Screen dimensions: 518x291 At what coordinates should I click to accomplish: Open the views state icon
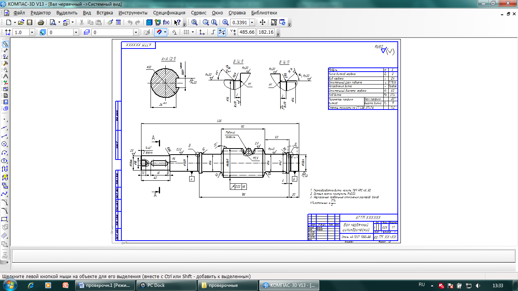pos(42,32)
